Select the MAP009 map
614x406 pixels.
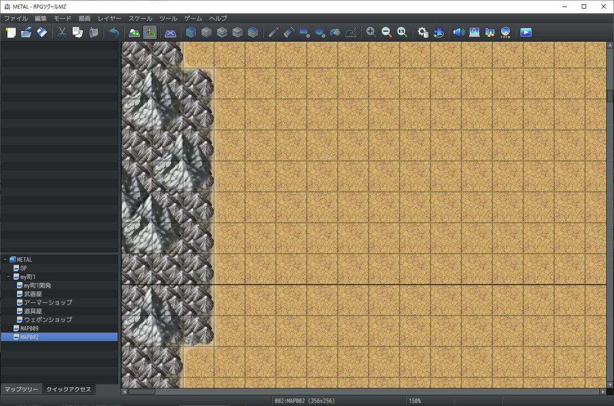click(30, 328)
